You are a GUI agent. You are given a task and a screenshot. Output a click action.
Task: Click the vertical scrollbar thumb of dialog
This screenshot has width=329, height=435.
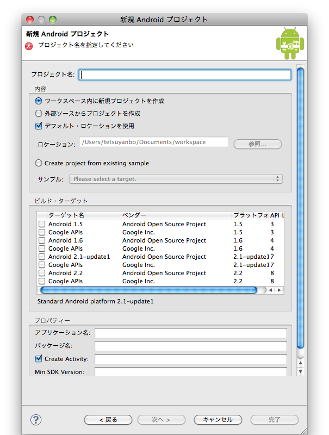(300, 208)
